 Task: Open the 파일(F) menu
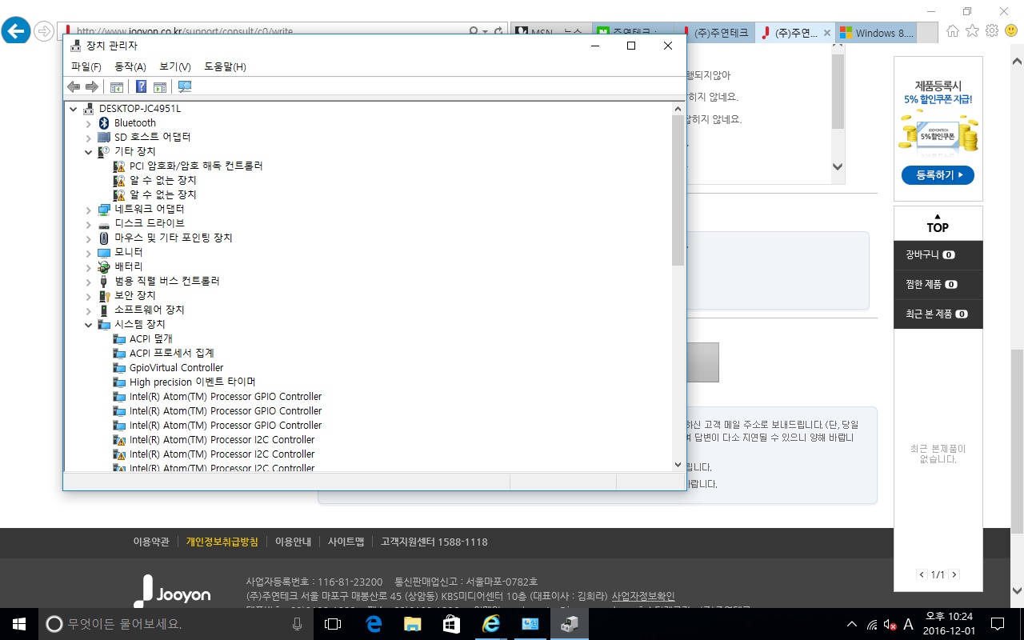point(86,66)
